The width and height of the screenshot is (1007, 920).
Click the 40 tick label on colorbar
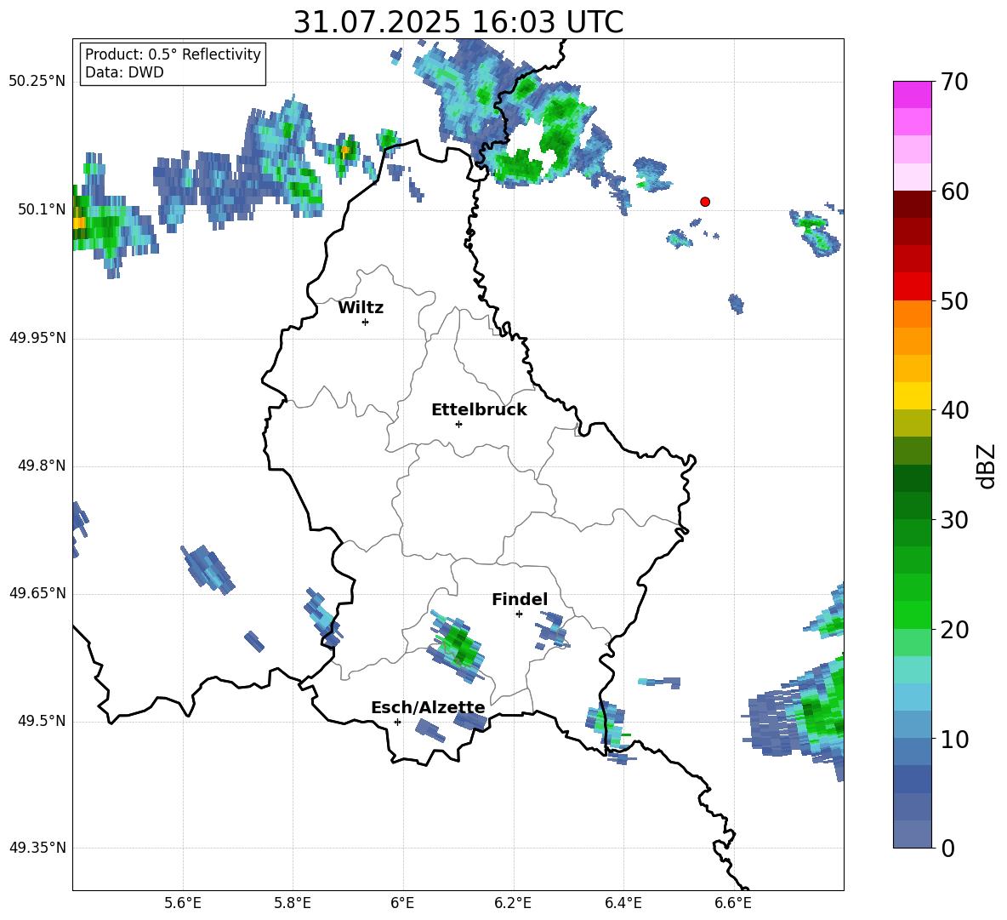click(955, 410)
